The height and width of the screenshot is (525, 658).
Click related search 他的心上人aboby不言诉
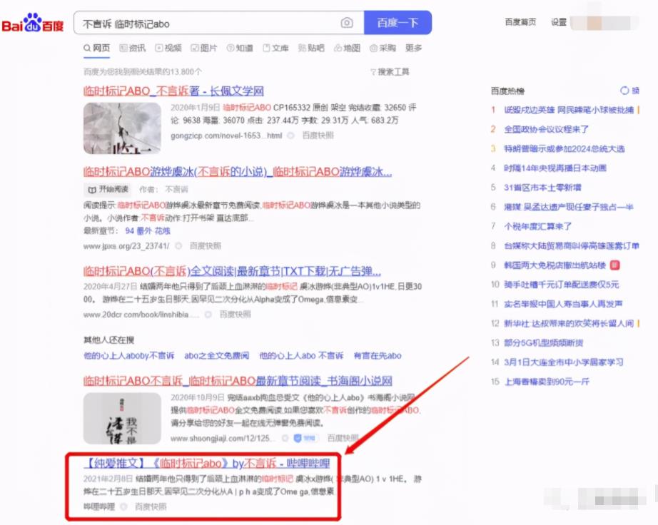pos(129,356)
